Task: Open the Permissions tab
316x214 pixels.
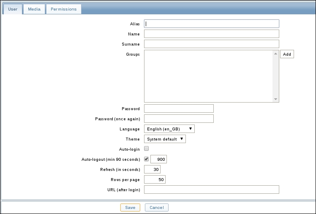Action: [63, 9]
